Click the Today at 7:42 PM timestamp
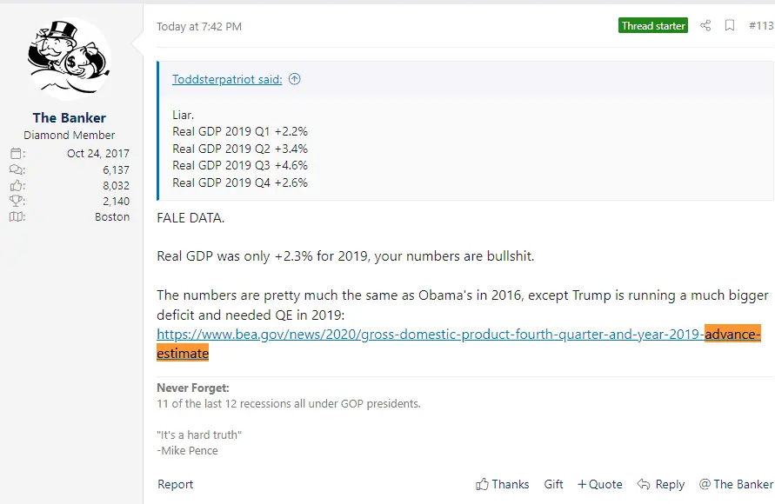 point(199,27)
